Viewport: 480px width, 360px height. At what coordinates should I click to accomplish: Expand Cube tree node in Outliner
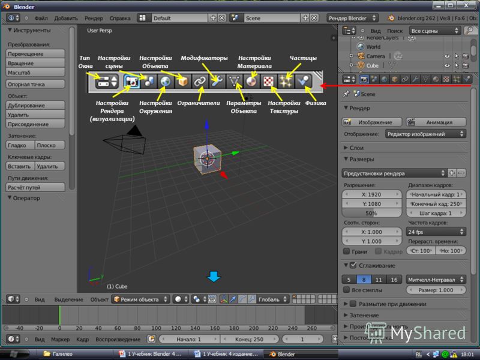click(351, 65)
